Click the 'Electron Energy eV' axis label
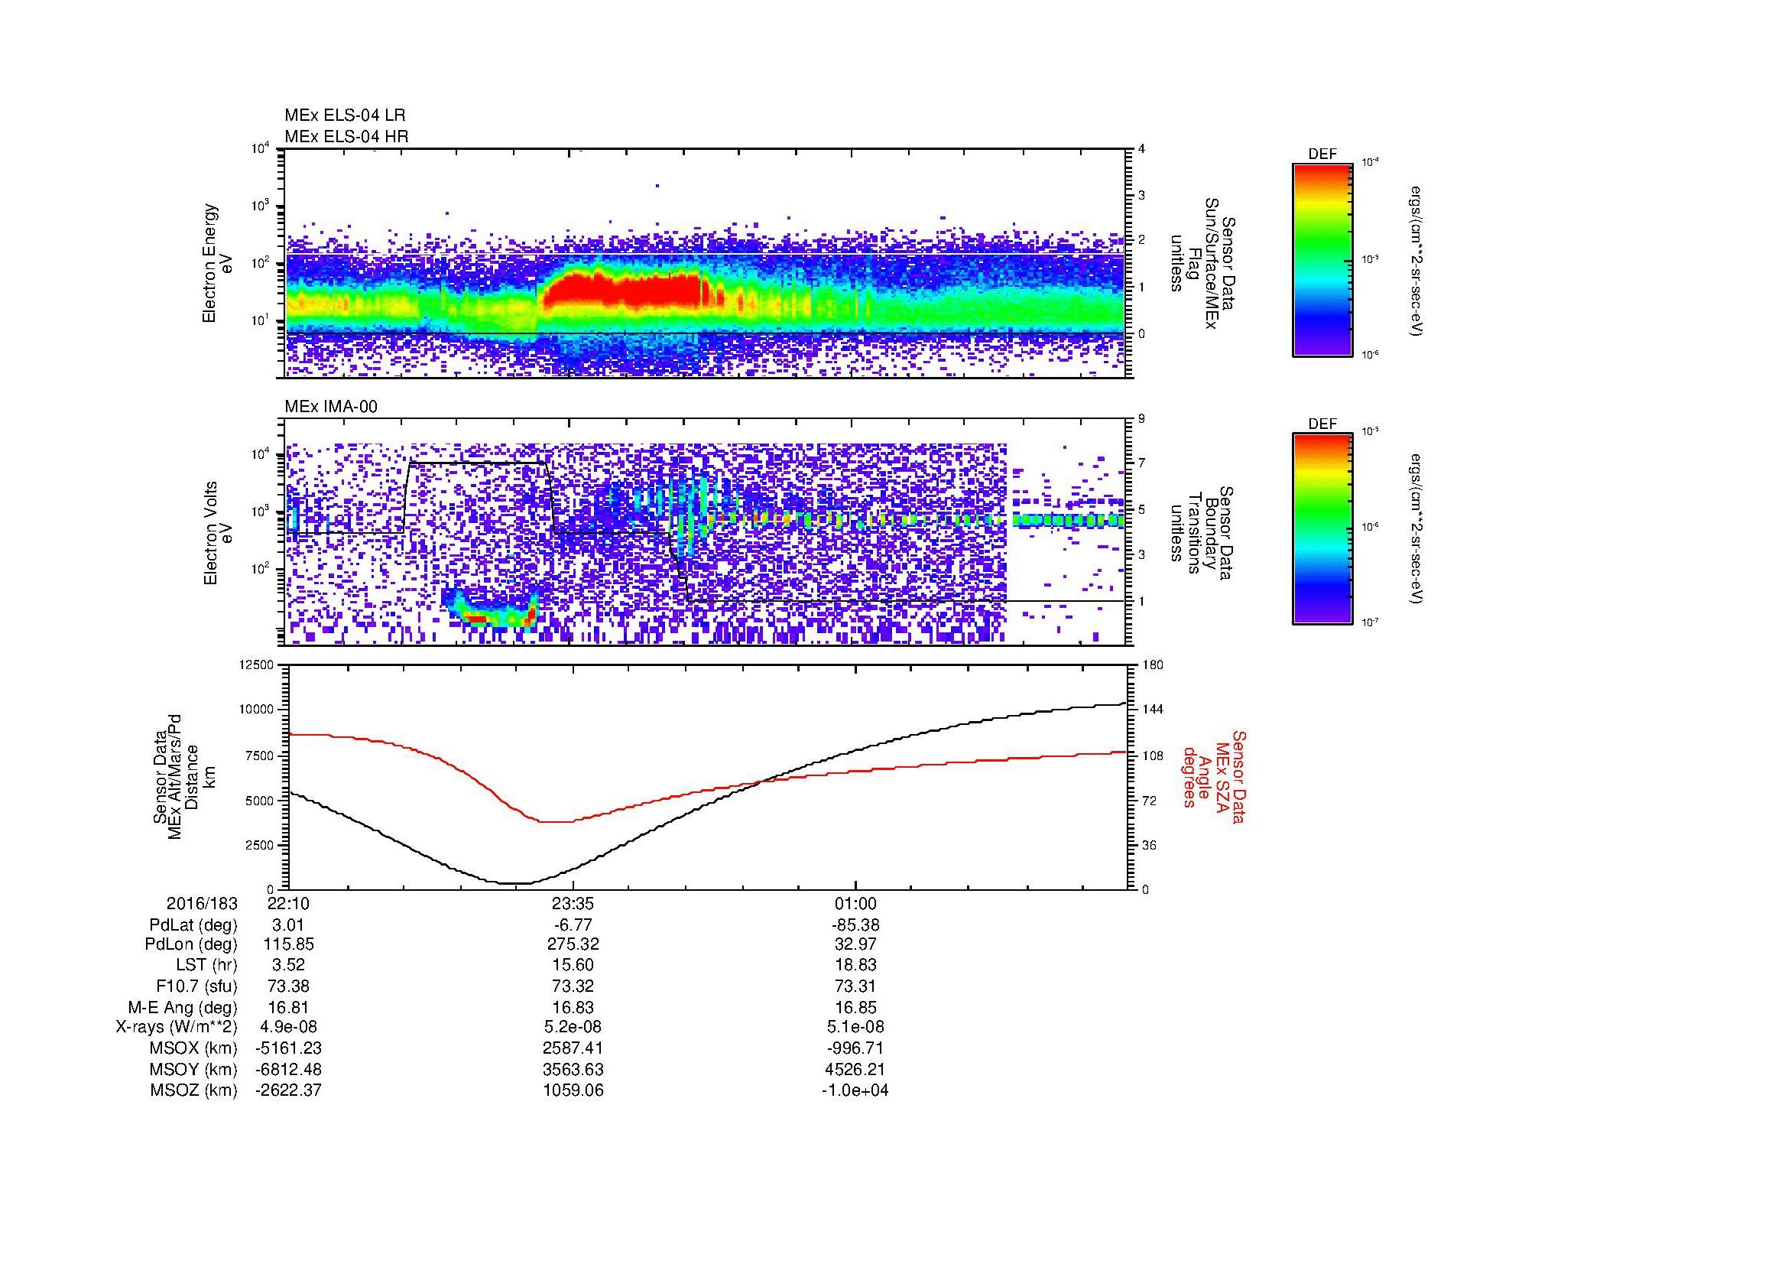Screen dimensions: 1788x1264 point(218,263)
